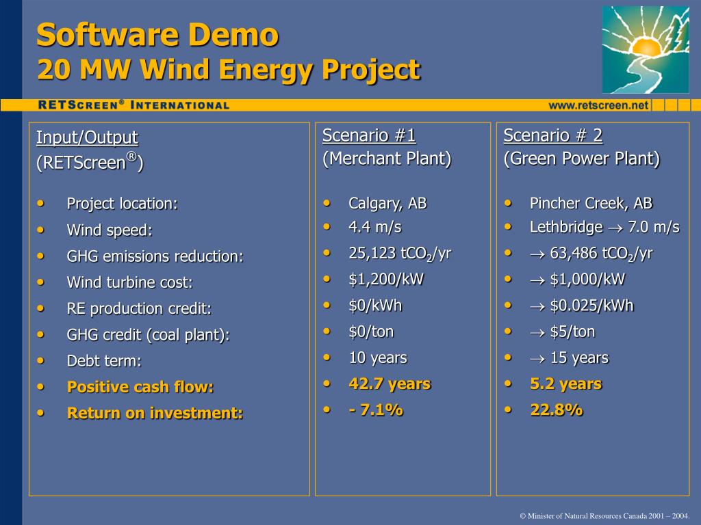Click the '(Merchant Plant)' text
This screenshot has width=701, height=525.
coord(387,159)
